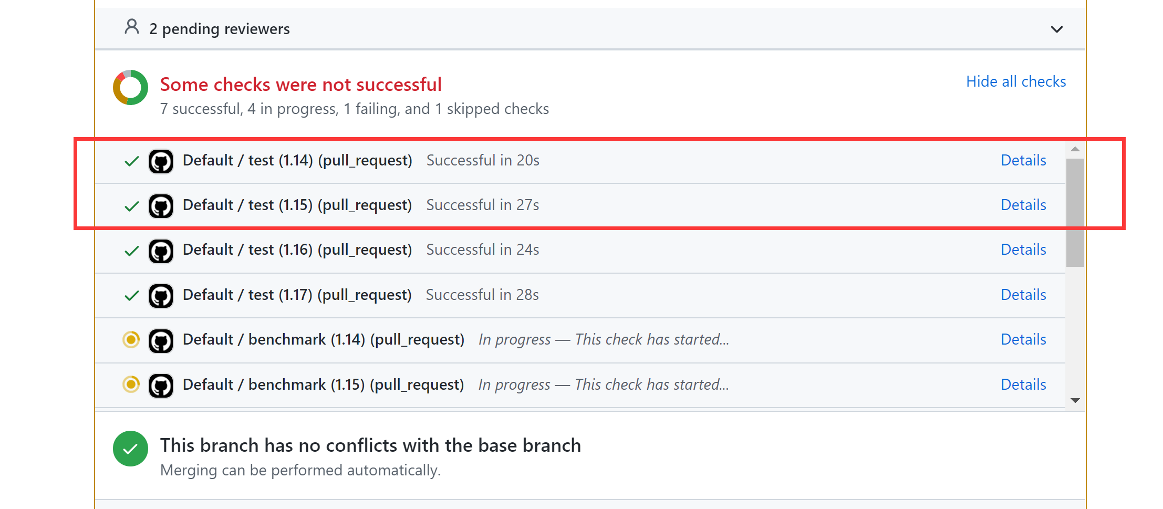Click the GitHub octocat icon beside test (1.14)
This screenshot has height=509, width=1163.
[x=161, y=161]
